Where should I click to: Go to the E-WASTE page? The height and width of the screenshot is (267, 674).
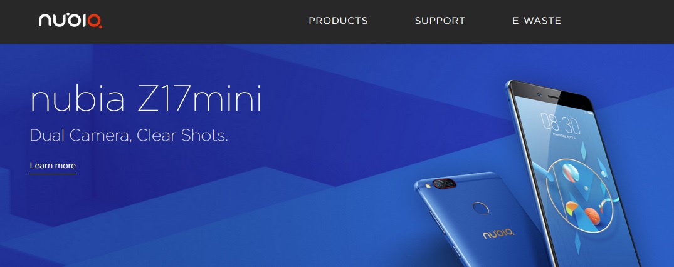[x=537, y=21]
